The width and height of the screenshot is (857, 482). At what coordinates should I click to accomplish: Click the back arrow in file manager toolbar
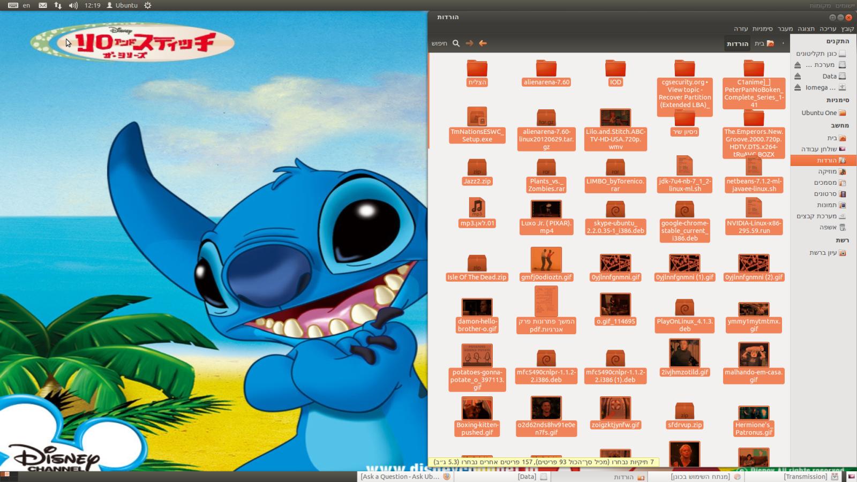483,43
